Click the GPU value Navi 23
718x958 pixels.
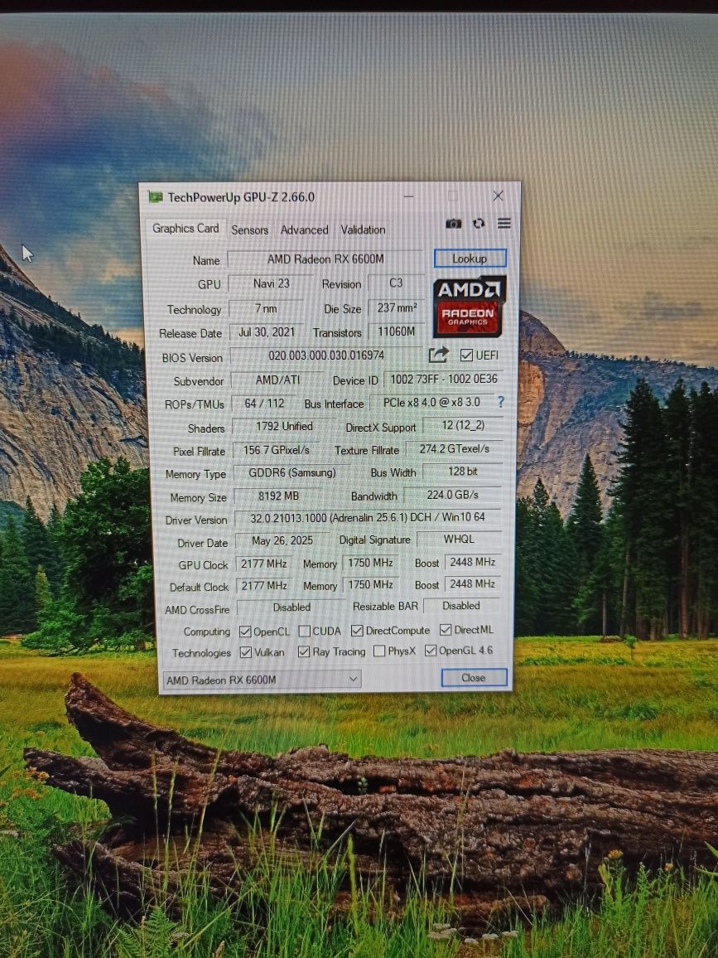coord(271,283)
